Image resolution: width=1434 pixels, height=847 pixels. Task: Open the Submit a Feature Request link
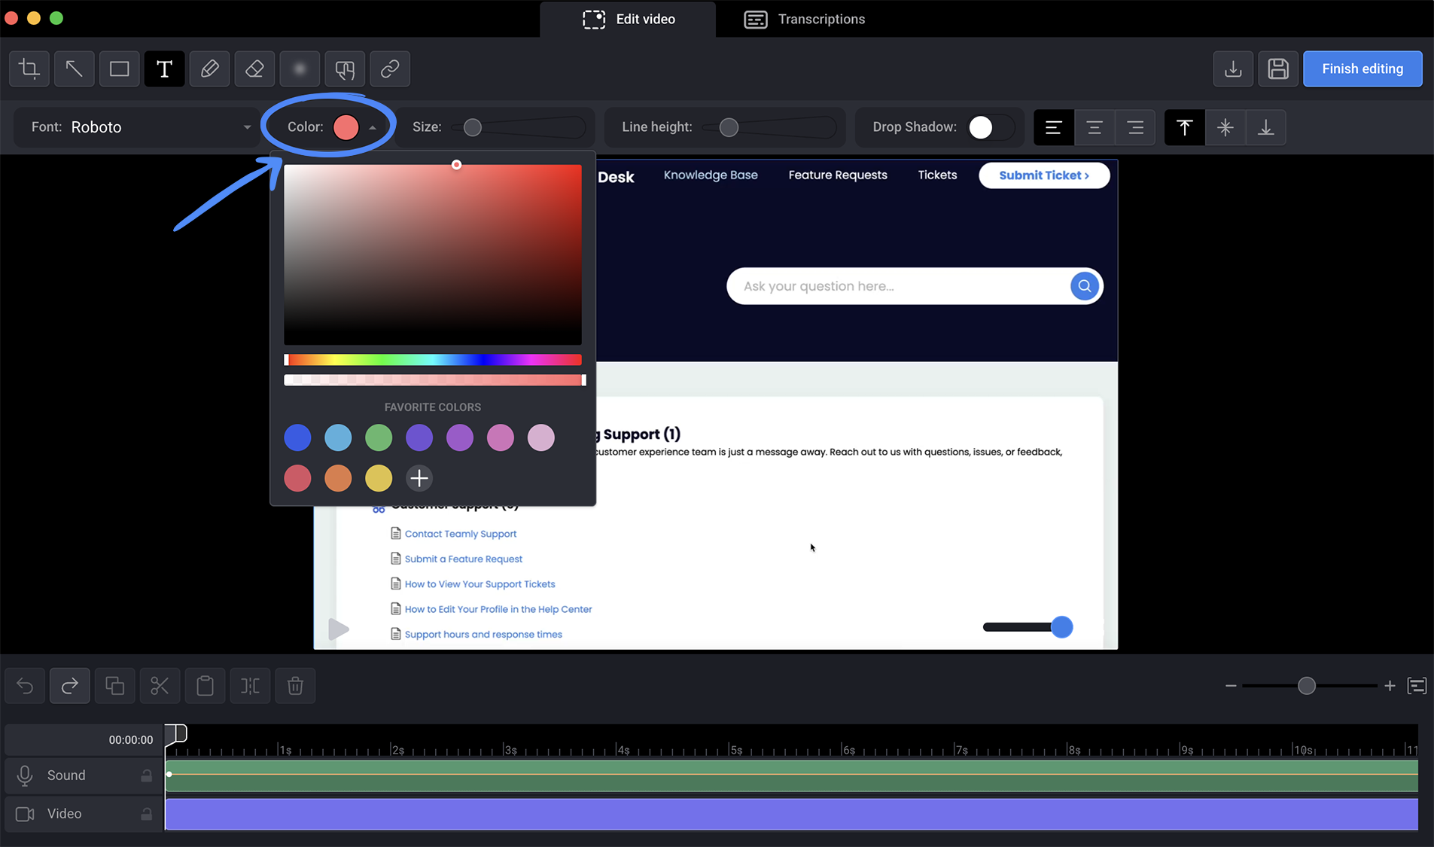464,559
